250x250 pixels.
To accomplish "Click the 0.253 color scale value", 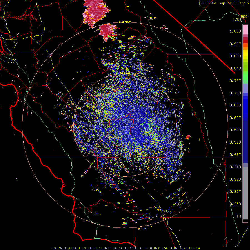I will (x=235, y=204).
